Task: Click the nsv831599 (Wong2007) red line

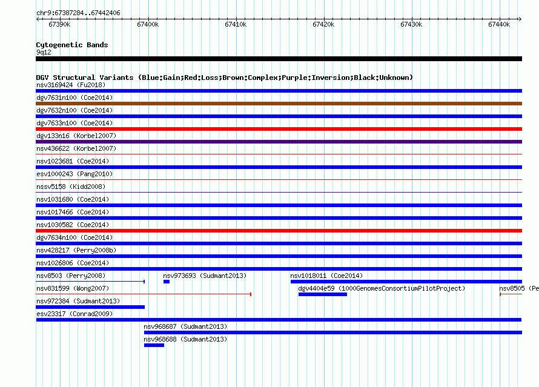Action: tap(144, 294)
